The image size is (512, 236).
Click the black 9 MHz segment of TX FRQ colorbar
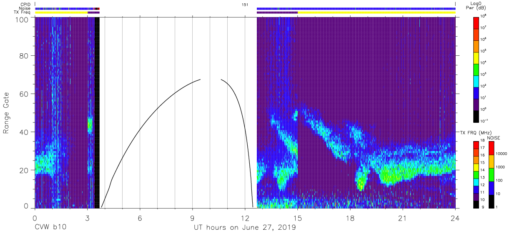(x=477, y=205)
